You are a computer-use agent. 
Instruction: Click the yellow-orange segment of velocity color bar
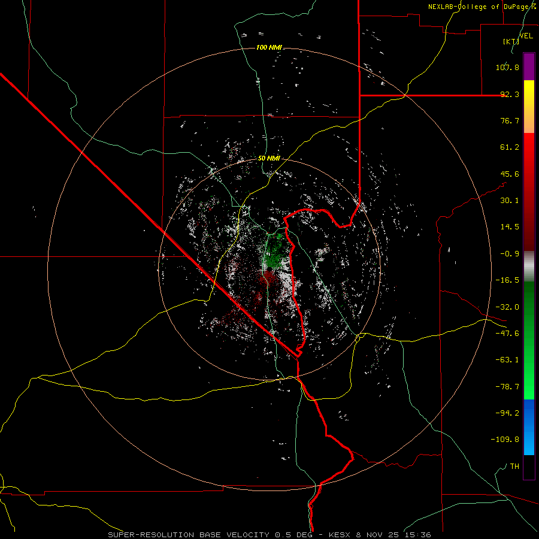[x=529, y=107]
